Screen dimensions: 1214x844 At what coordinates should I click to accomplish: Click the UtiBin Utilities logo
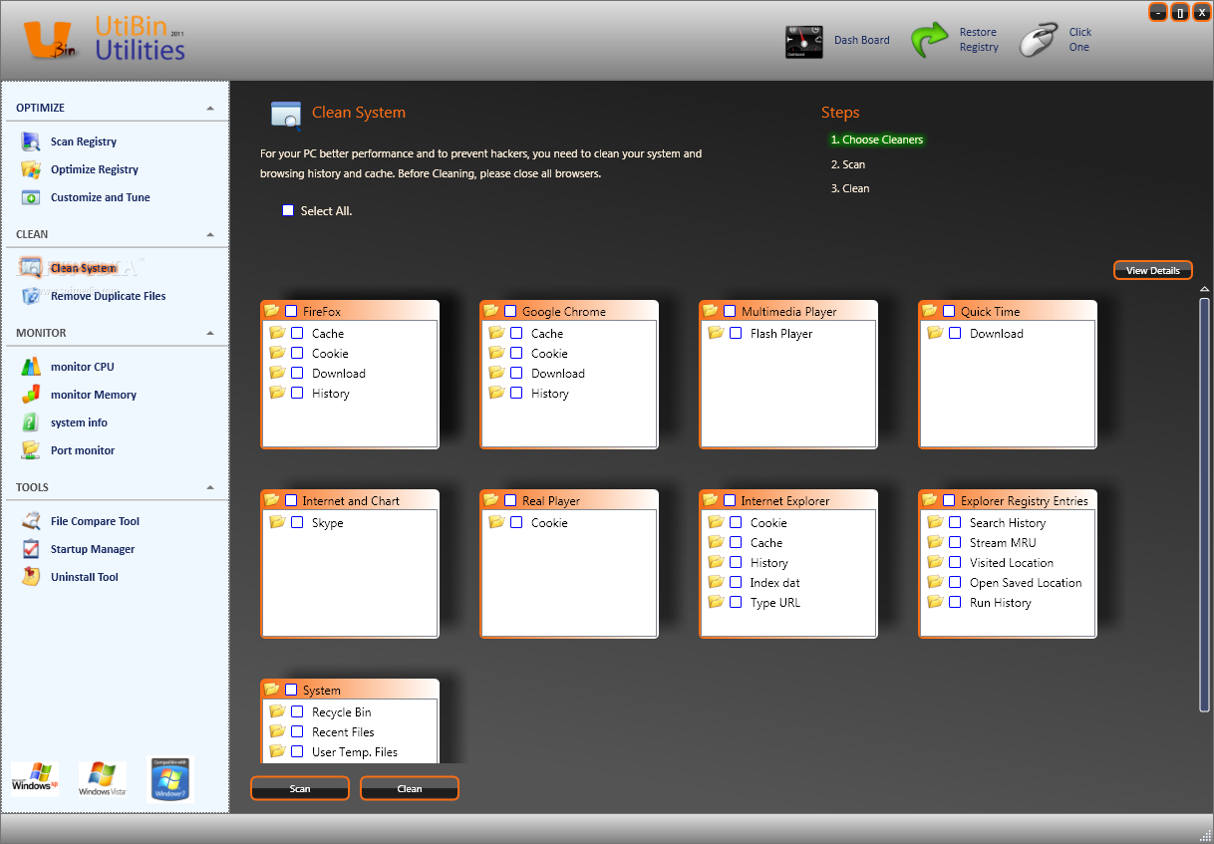point(105,40)
